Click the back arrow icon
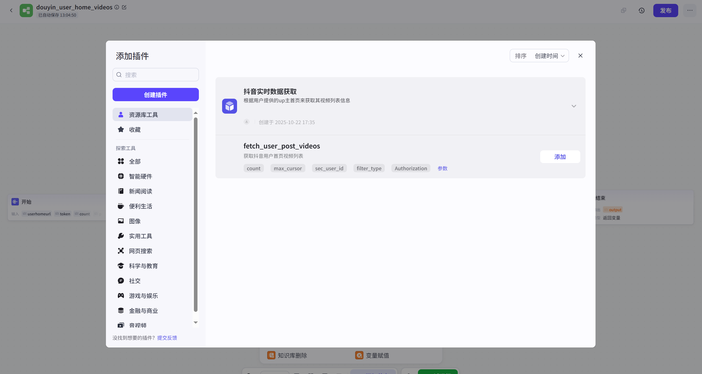702x374 pixels. [11, 11]
